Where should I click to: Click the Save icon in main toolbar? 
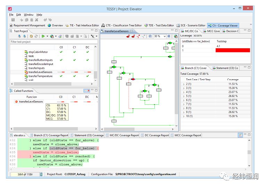coord(13,20)
